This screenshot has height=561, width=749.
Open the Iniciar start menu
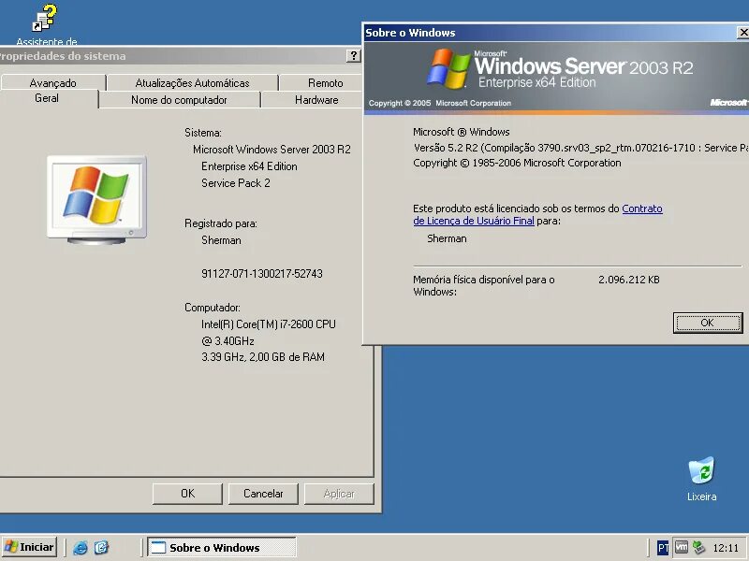pyautogui.click(x=30, y=547)
